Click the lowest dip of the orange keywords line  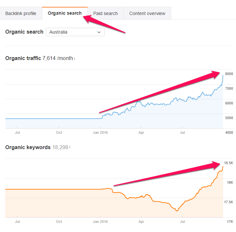click(x=177, y=211)
